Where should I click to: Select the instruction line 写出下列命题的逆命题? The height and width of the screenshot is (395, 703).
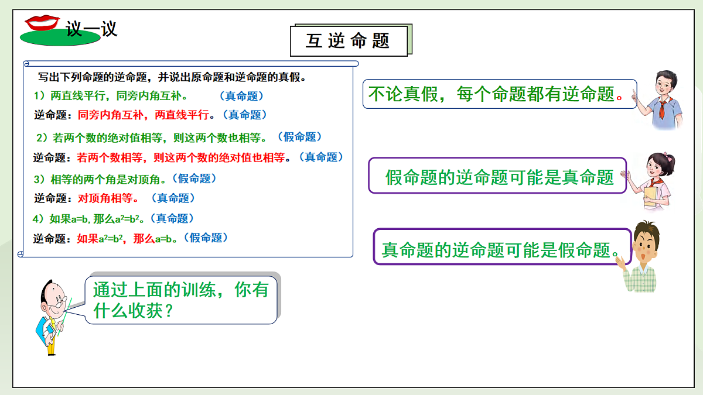(173, 77)
